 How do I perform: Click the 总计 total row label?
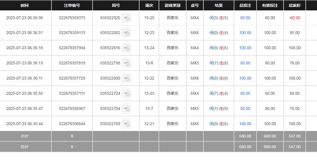(25, 147)
